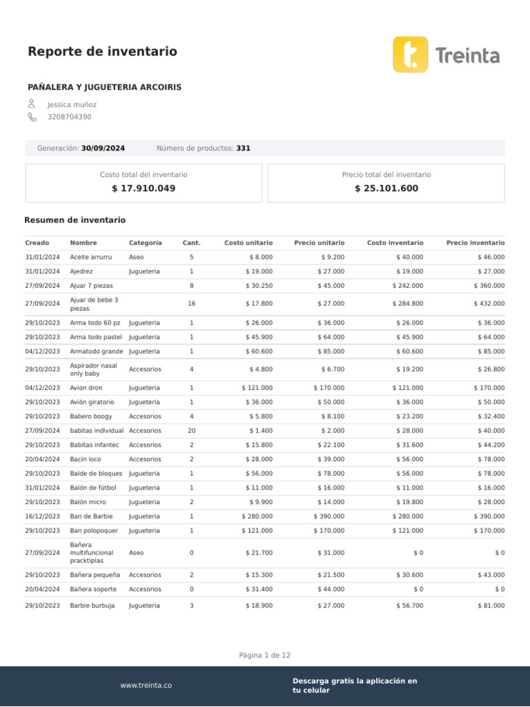The width and height of the screenshot is (530, 707).
Task: Click the generation date 30/09/2024
Action: click(103, 148)
